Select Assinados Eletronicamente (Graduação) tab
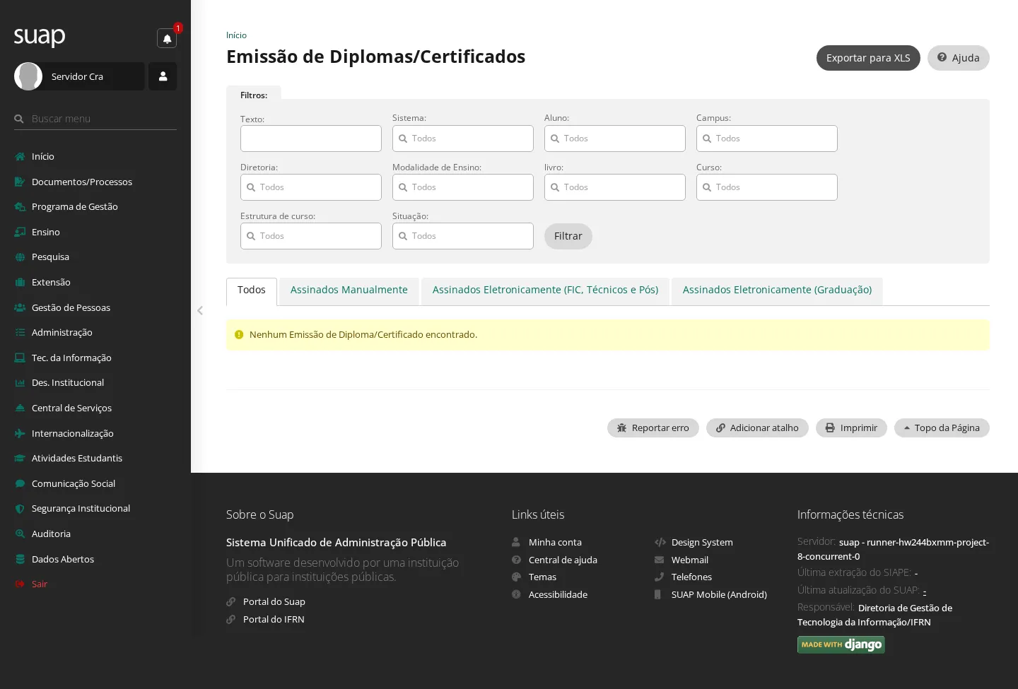The width and height of the screenshot is (1018, 689). point(777,290)
